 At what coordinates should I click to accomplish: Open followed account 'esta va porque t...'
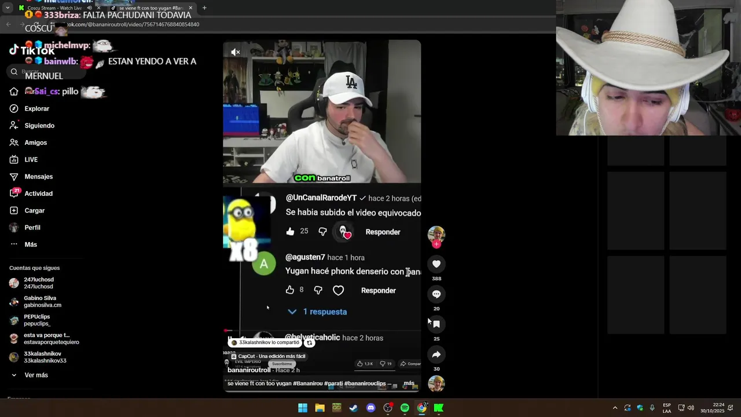(x=44, y=339)
